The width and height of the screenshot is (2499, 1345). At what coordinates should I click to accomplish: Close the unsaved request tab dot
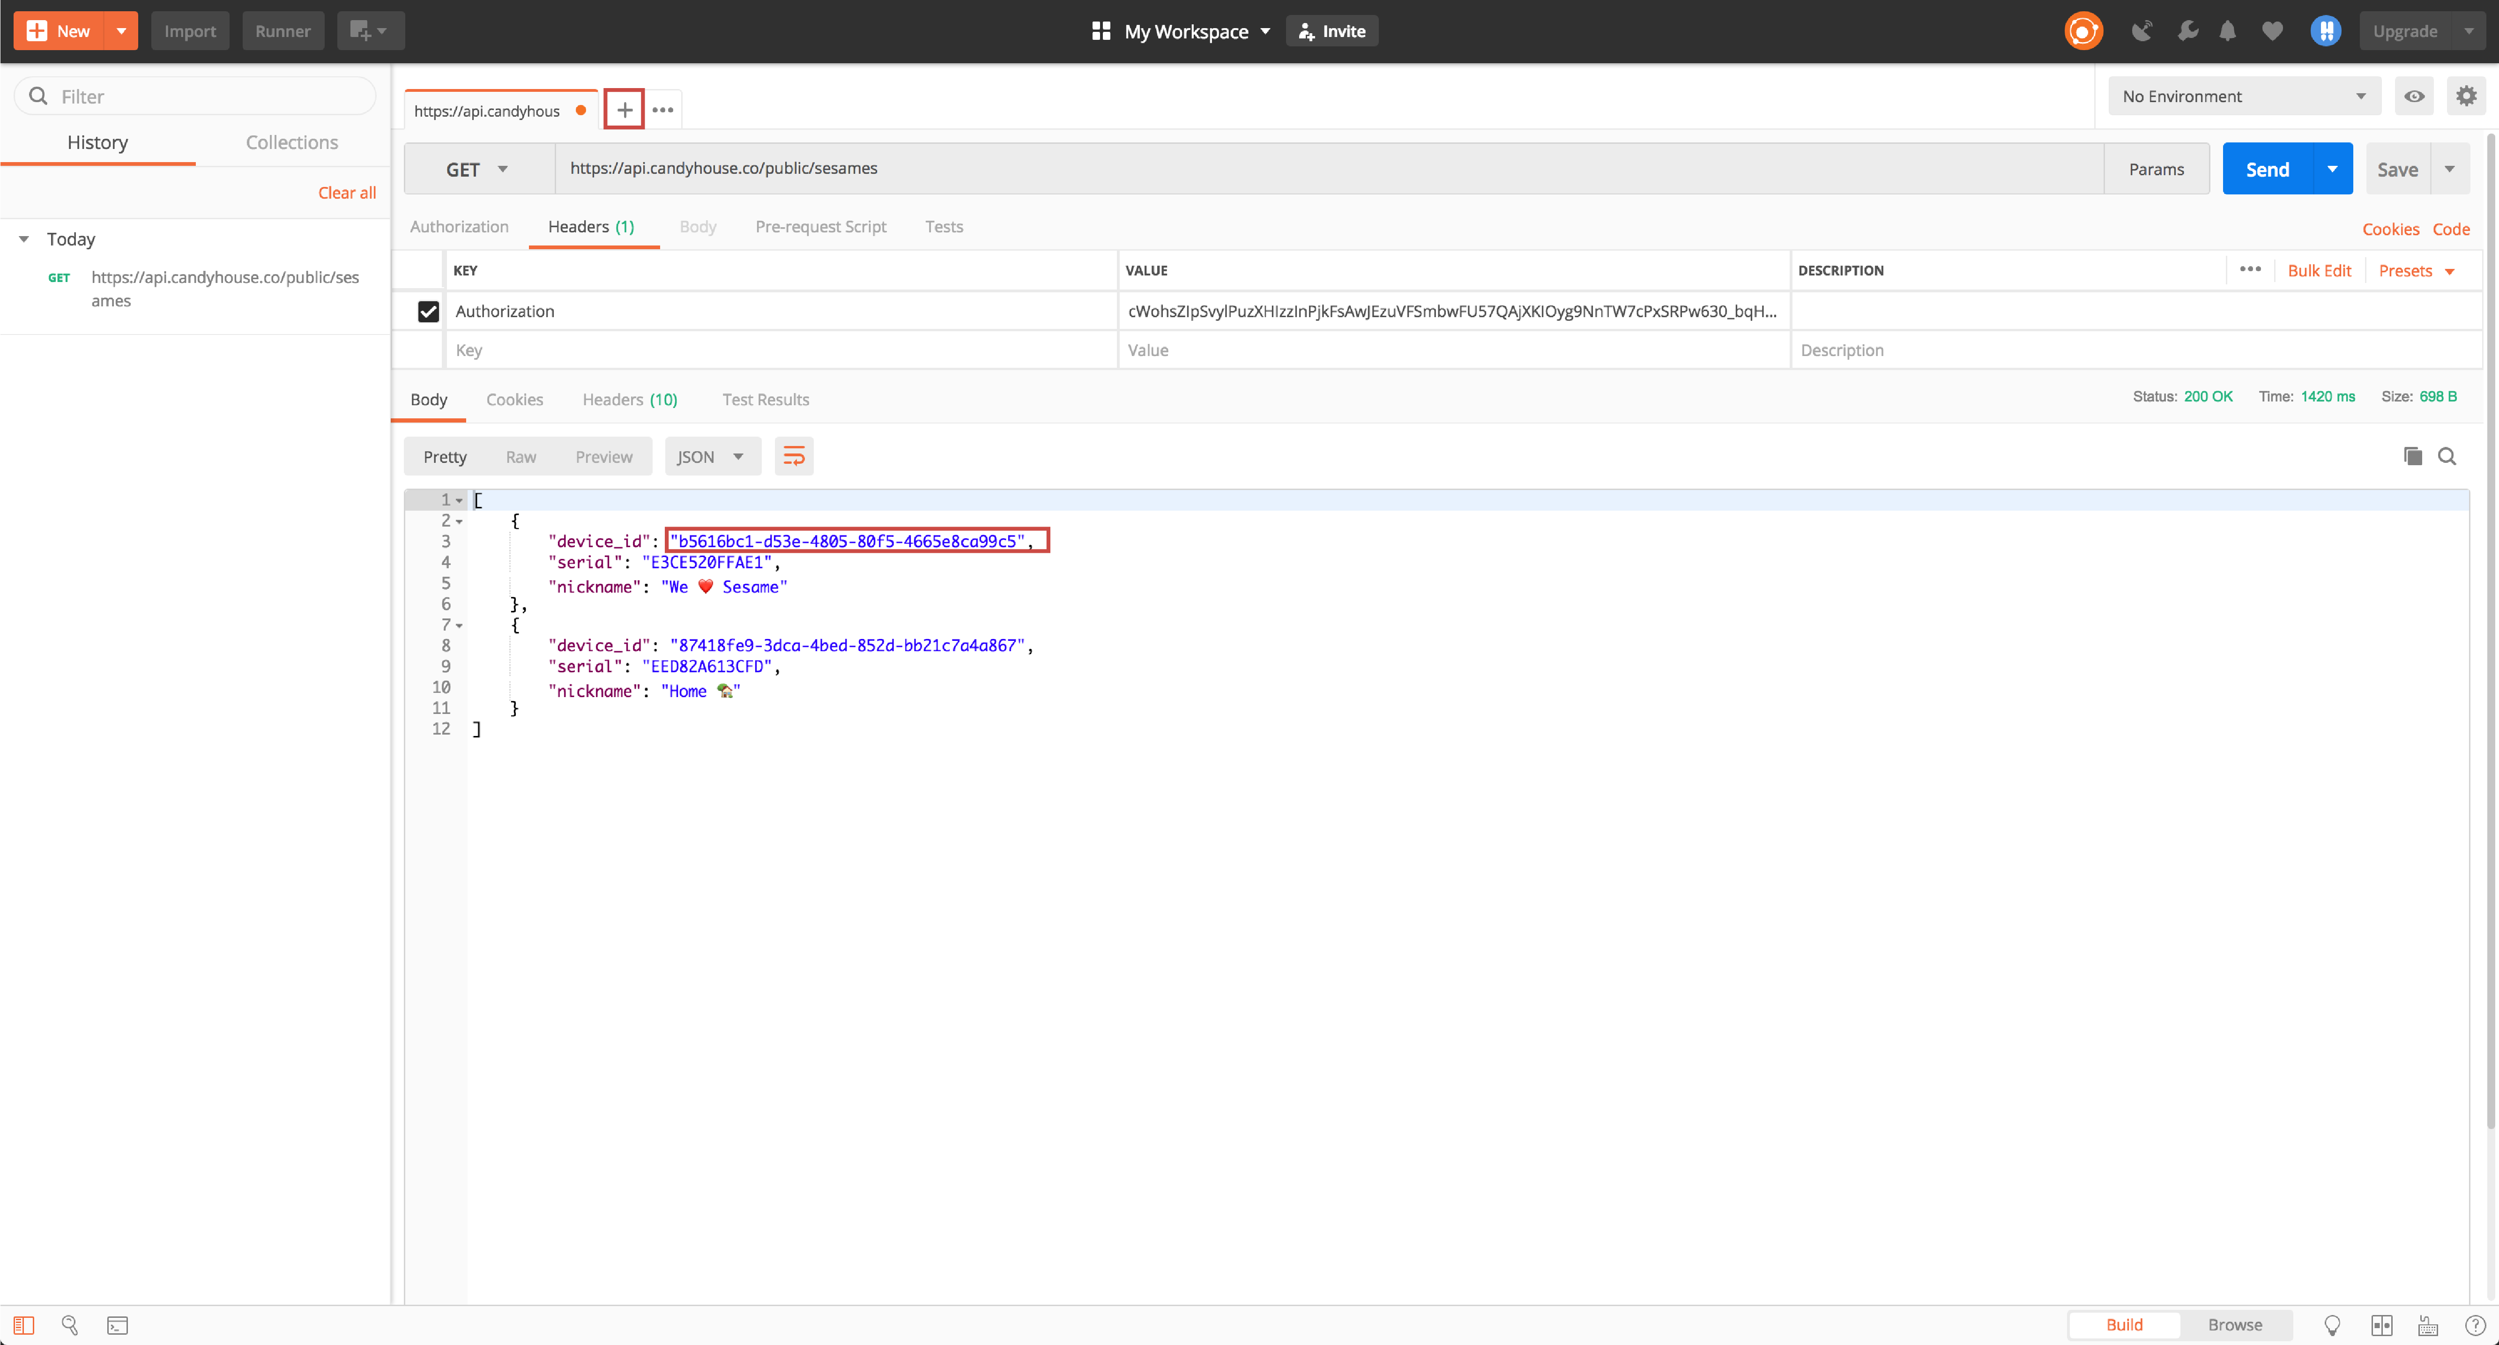point(580,111)
